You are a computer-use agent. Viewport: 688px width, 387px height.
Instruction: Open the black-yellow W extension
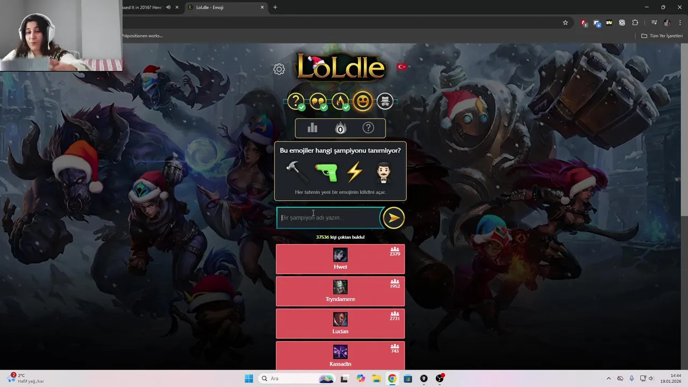tap(610, 23)
